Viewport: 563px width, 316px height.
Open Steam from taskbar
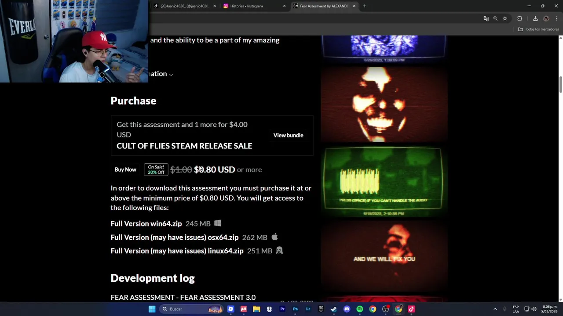334,309
